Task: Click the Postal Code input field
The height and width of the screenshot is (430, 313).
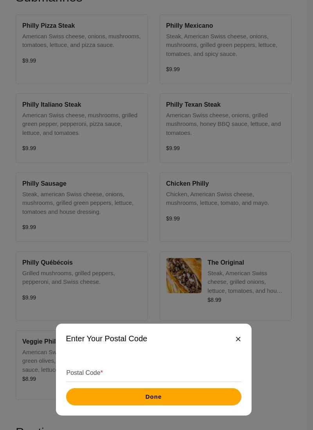Action: pos(153,373)
